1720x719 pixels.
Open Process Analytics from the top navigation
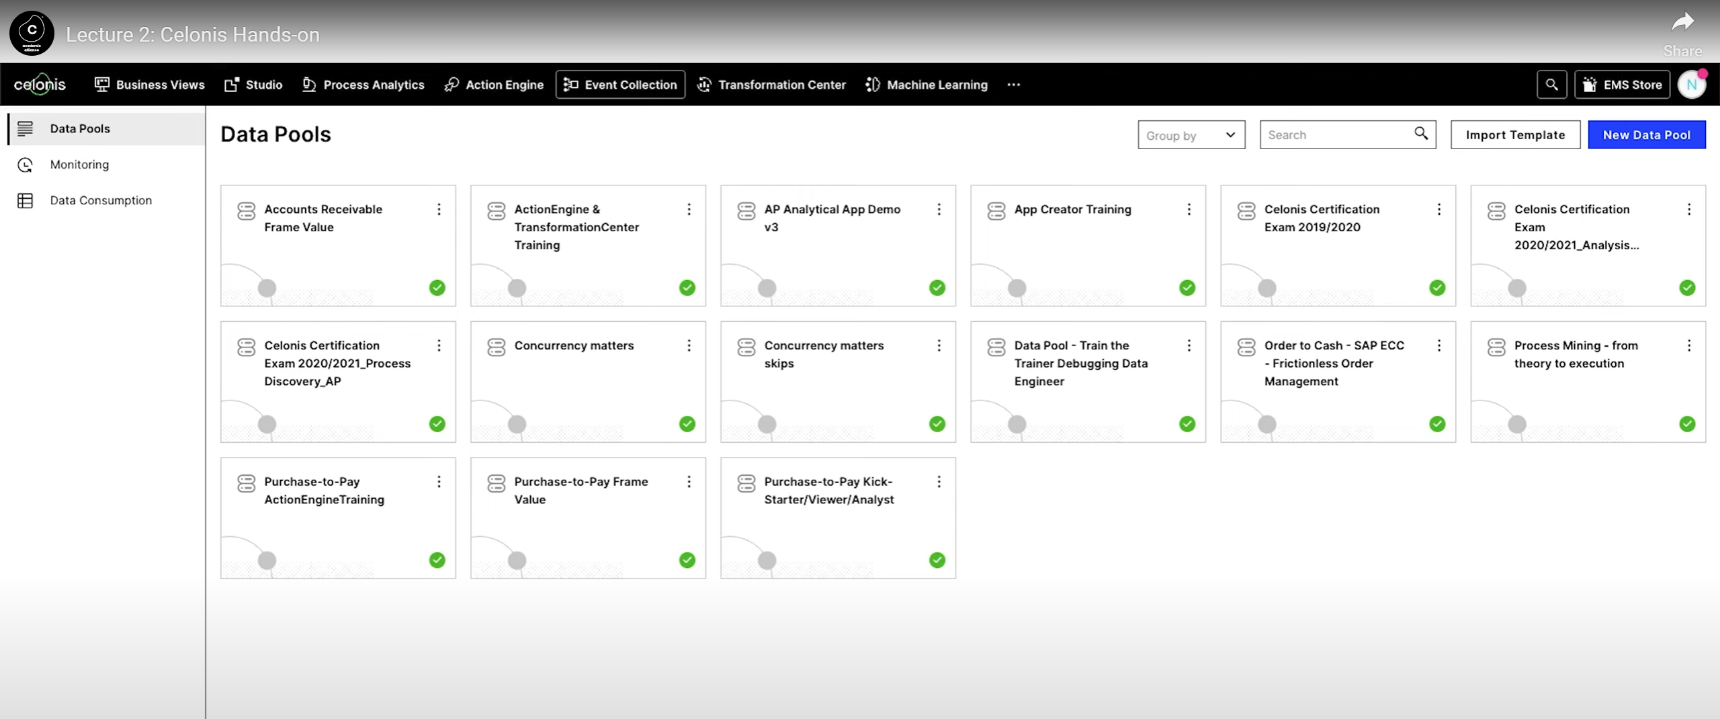click(363, 85)
